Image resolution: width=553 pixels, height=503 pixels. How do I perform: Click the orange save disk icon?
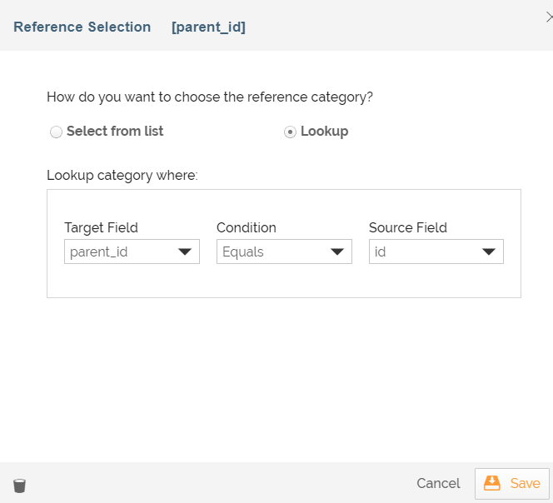click(492, 483)
